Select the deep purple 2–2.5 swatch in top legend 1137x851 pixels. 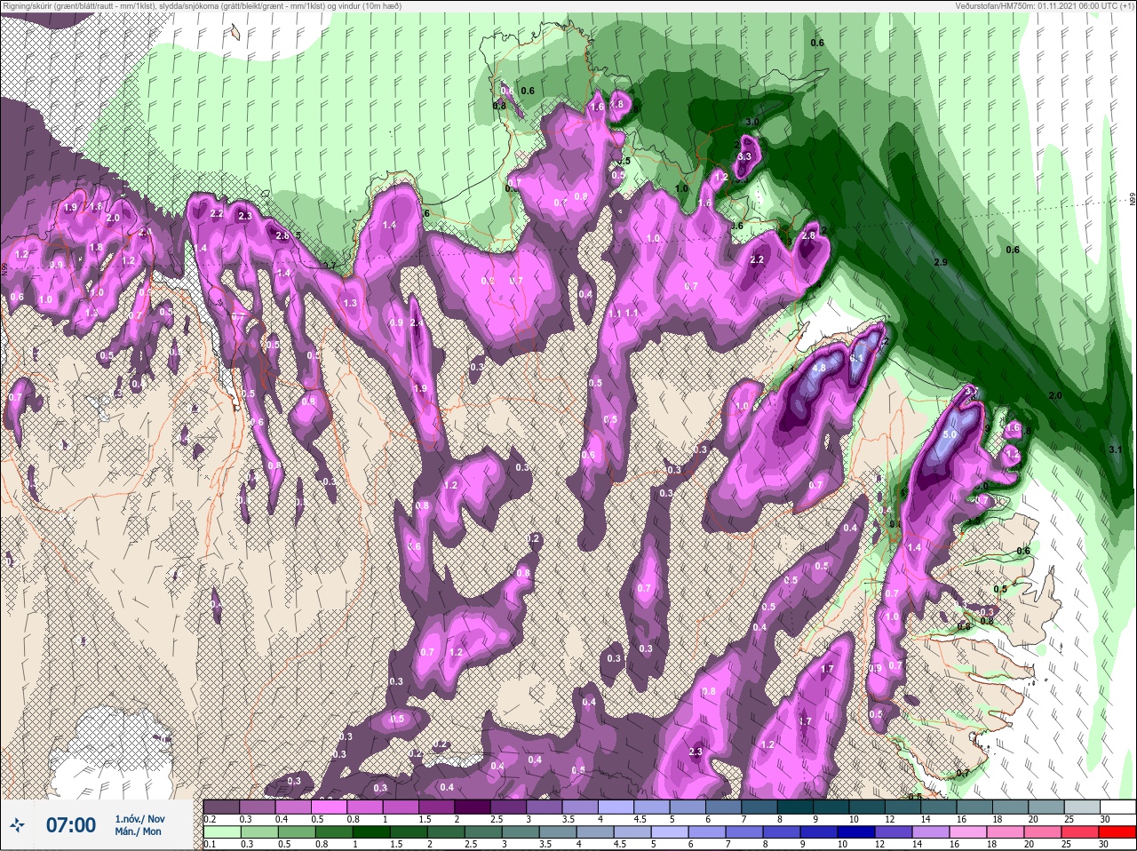(x=473, y=807)
